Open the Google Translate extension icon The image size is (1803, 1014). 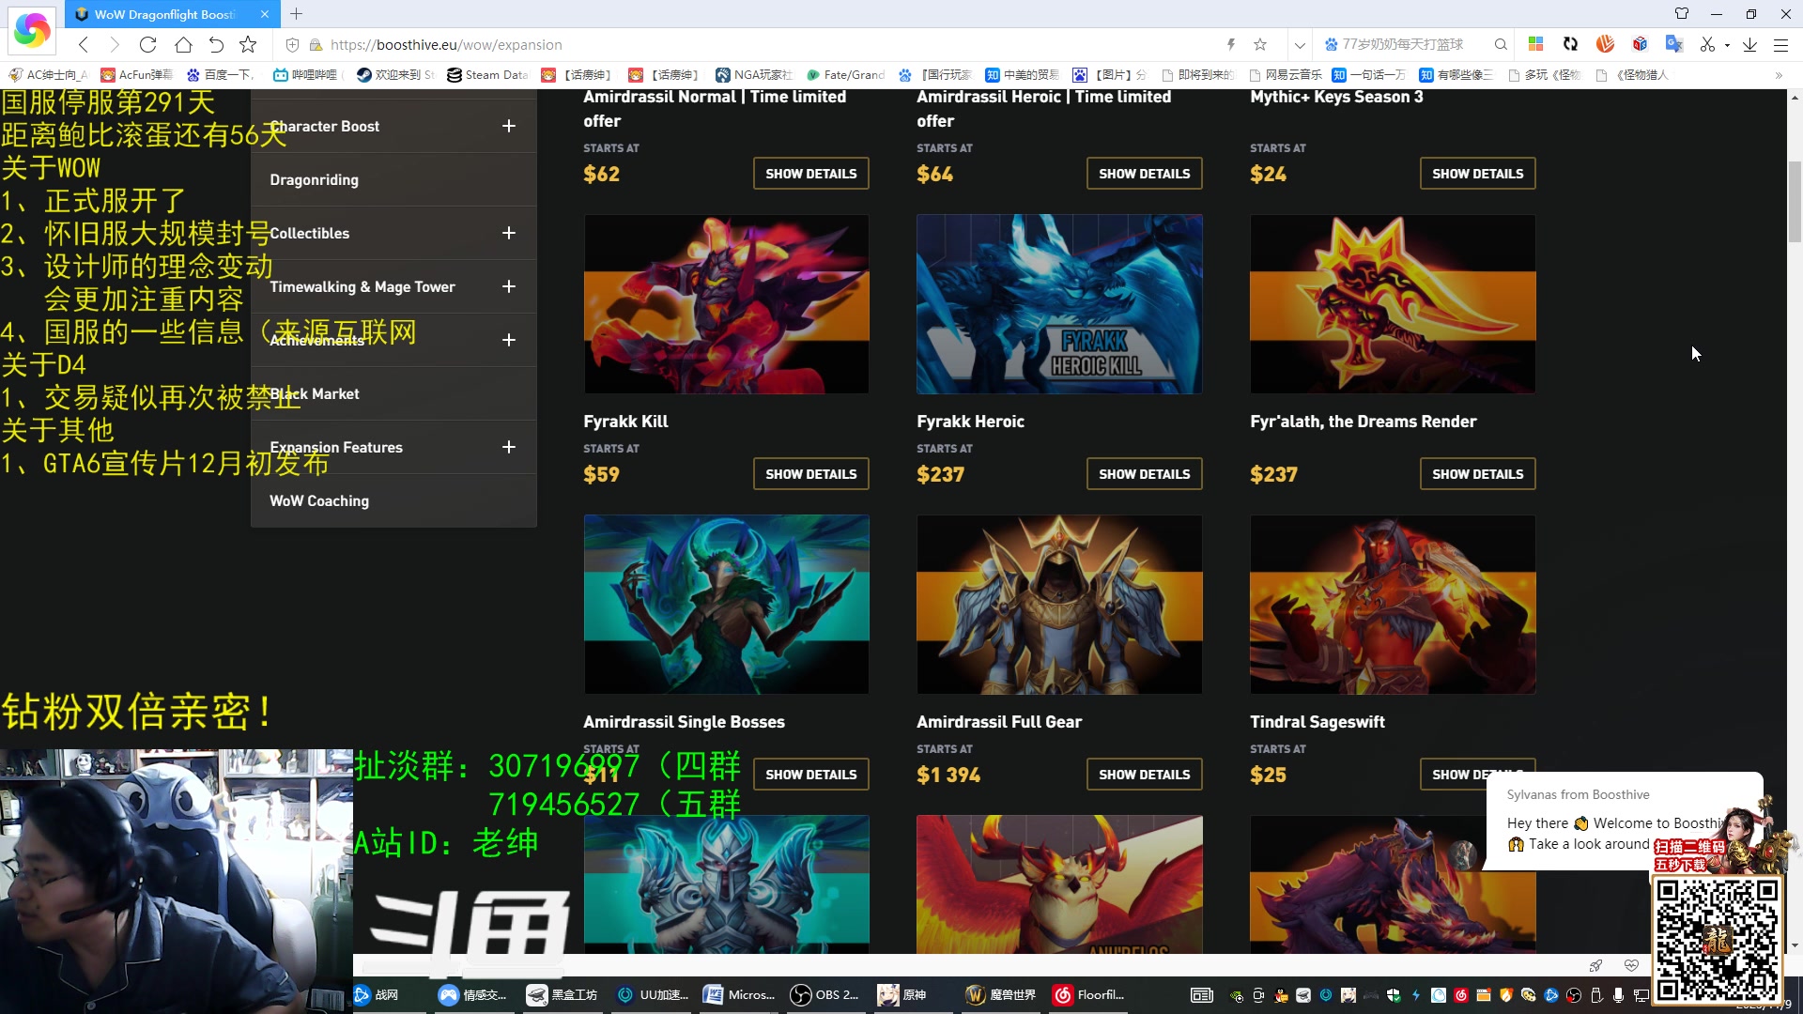[1673, 44]
